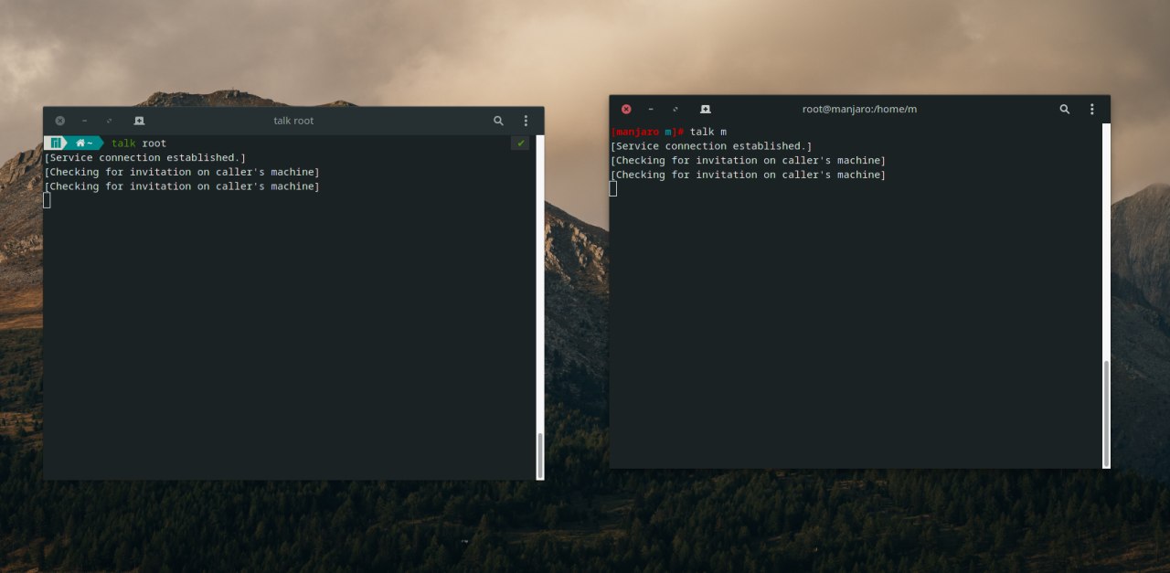Close the 'talk root' terminal window

coord(60,121)
